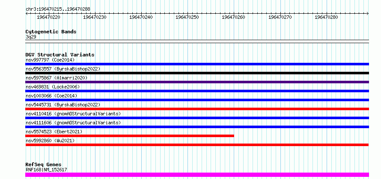Click the purple nsv5975867 variant bar
This screenshot has height=179, width=381.
(x=197, y=82)
